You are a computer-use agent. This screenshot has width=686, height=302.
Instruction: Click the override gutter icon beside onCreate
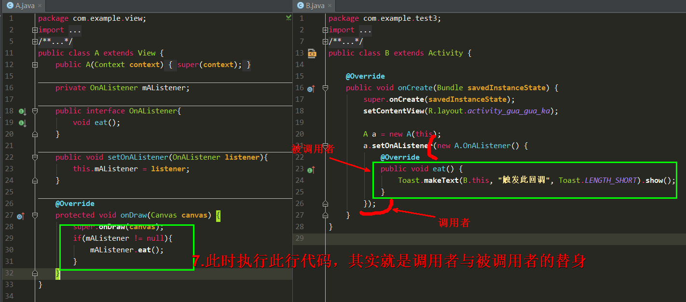click(x=311, y=88)
